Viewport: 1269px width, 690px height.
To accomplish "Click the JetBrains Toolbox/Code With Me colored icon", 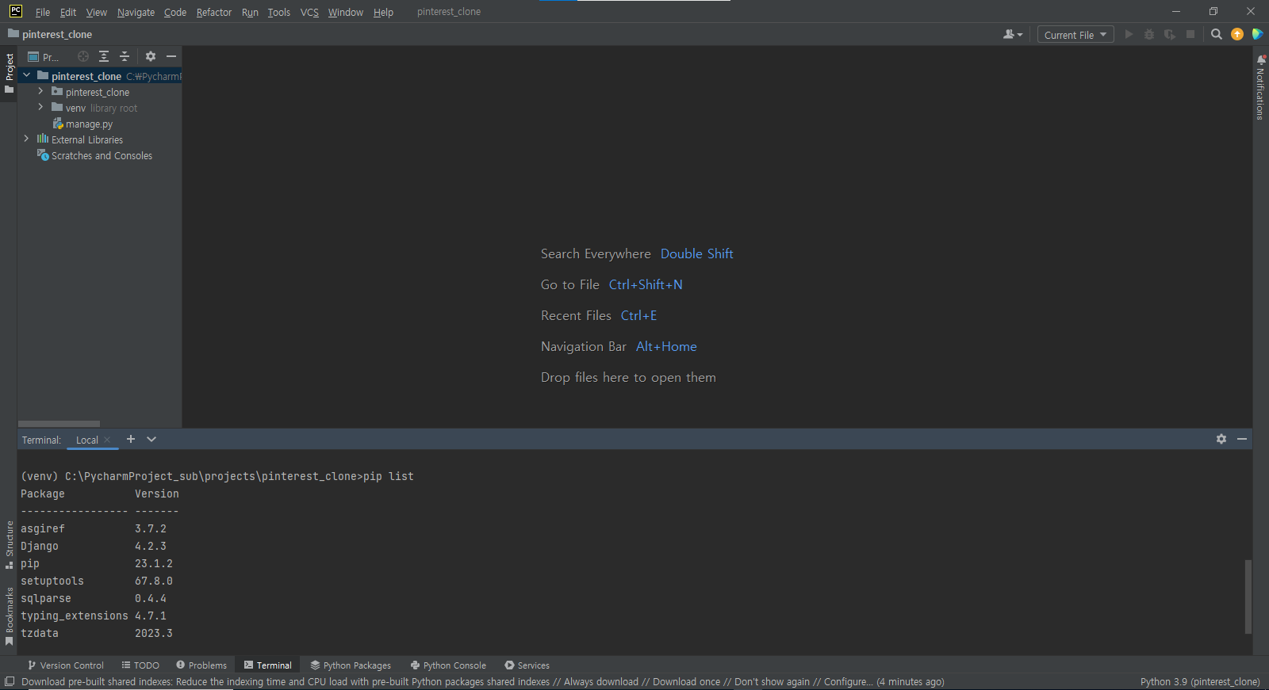I will click(1257, 34).
